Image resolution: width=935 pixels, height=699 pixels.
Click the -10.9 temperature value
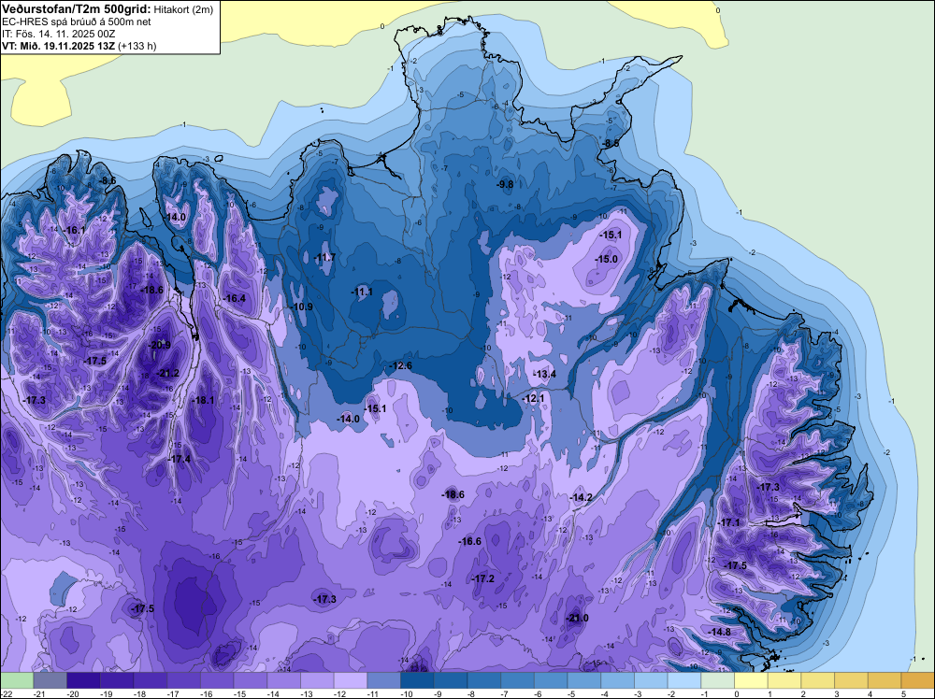point(302,307)
